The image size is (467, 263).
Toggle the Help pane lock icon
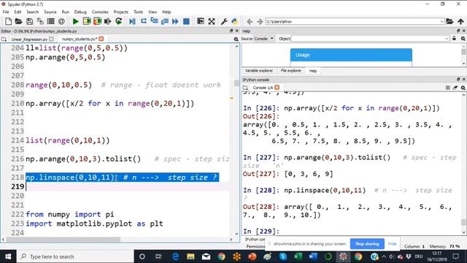(x=454, y=39)
